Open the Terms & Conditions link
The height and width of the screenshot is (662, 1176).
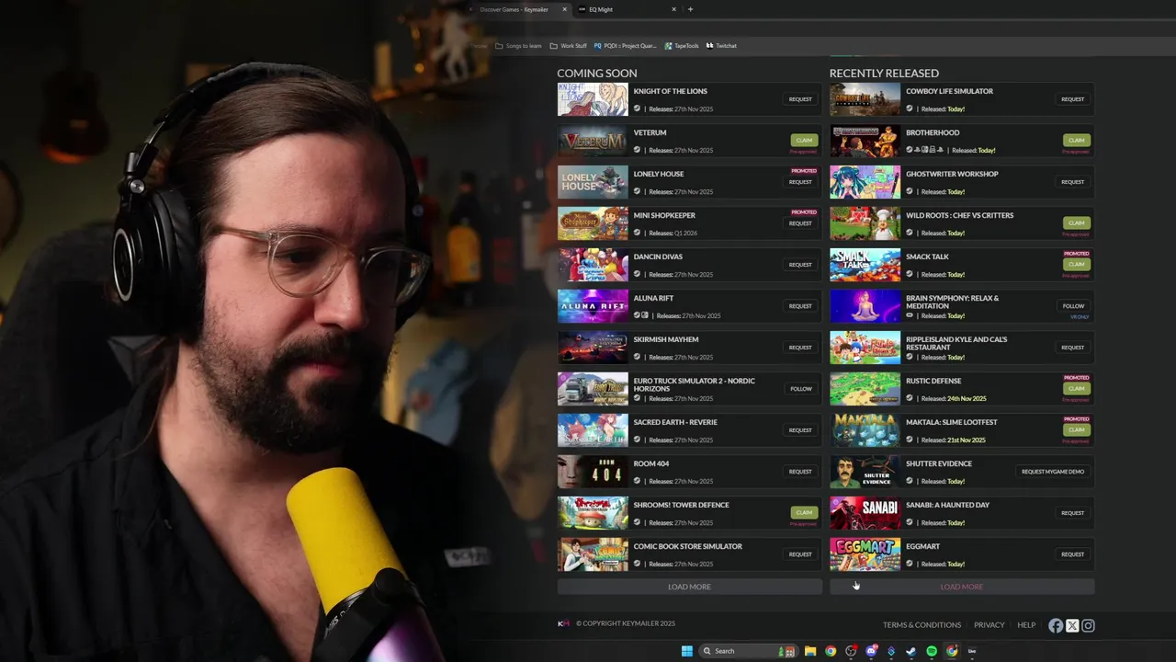click(x=922, y=625)
